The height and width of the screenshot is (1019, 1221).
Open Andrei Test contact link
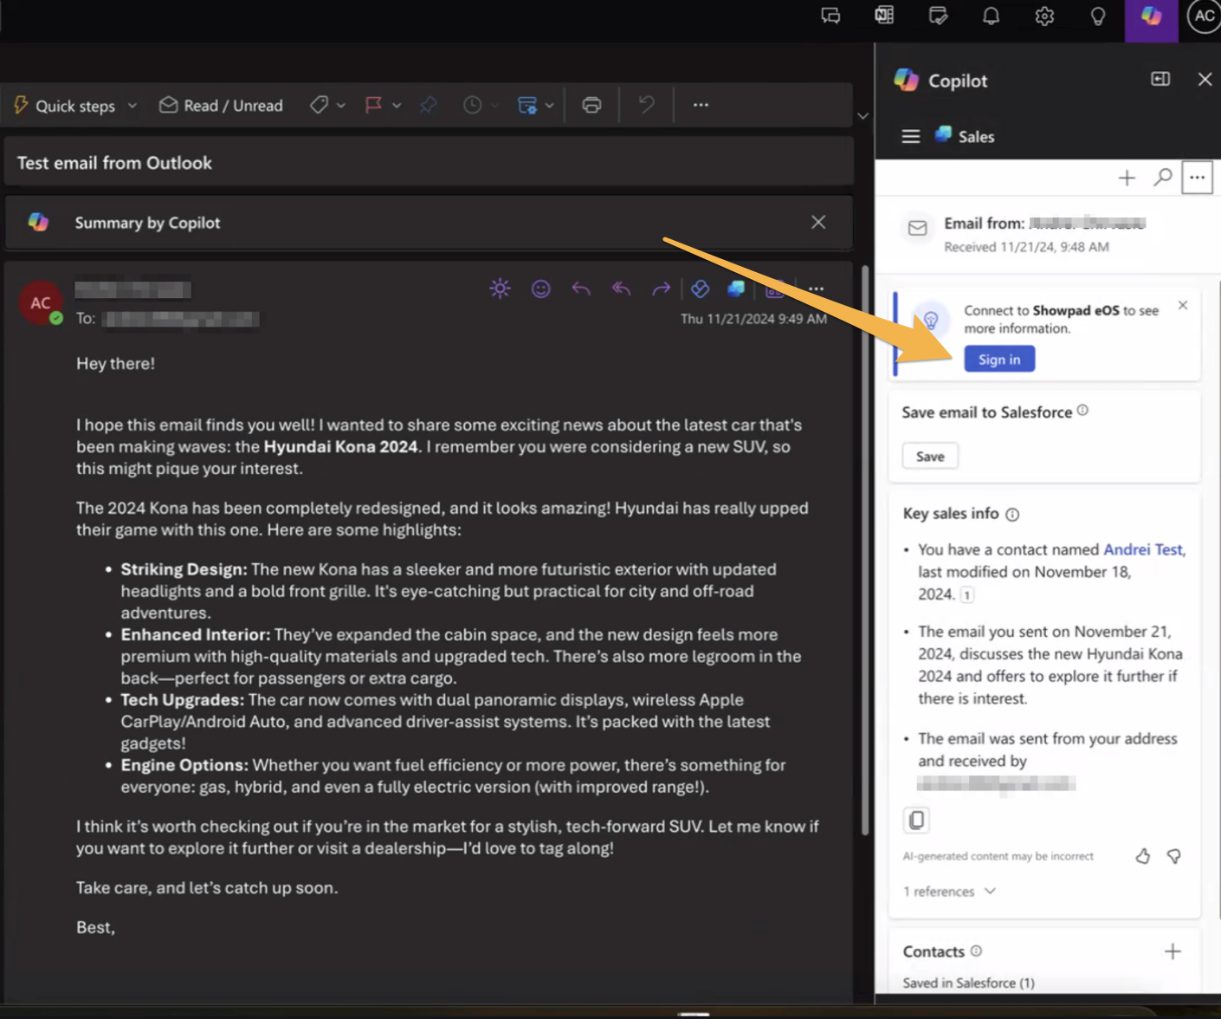[1143, 549]
